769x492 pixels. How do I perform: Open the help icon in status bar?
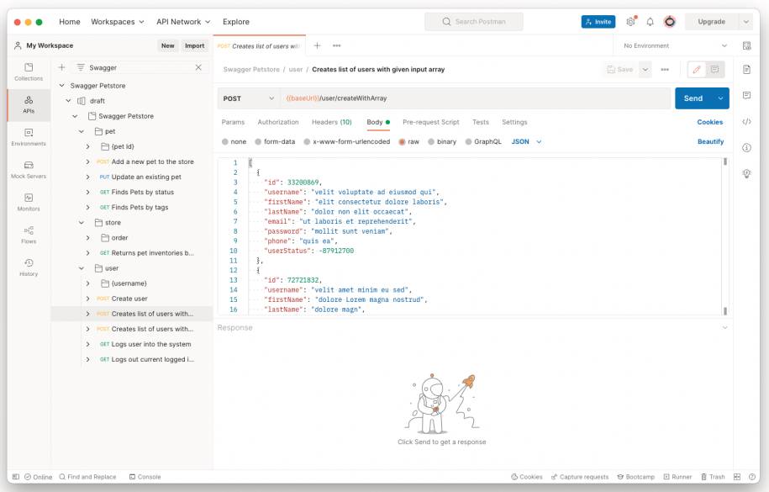(x=752, y=477)
